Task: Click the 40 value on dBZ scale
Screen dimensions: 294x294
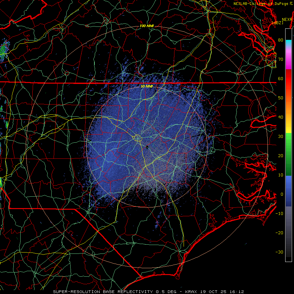Action: coord(281,117)
